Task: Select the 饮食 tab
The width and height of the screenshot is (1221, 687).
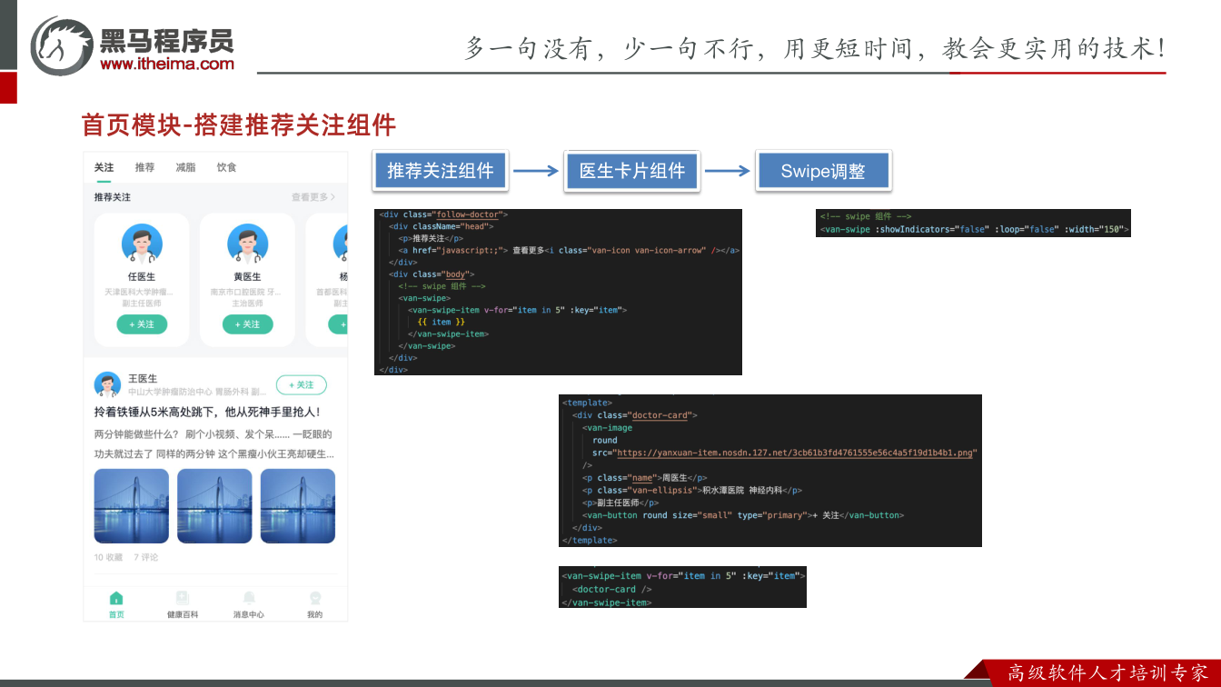Action: [x=226, y=167]
